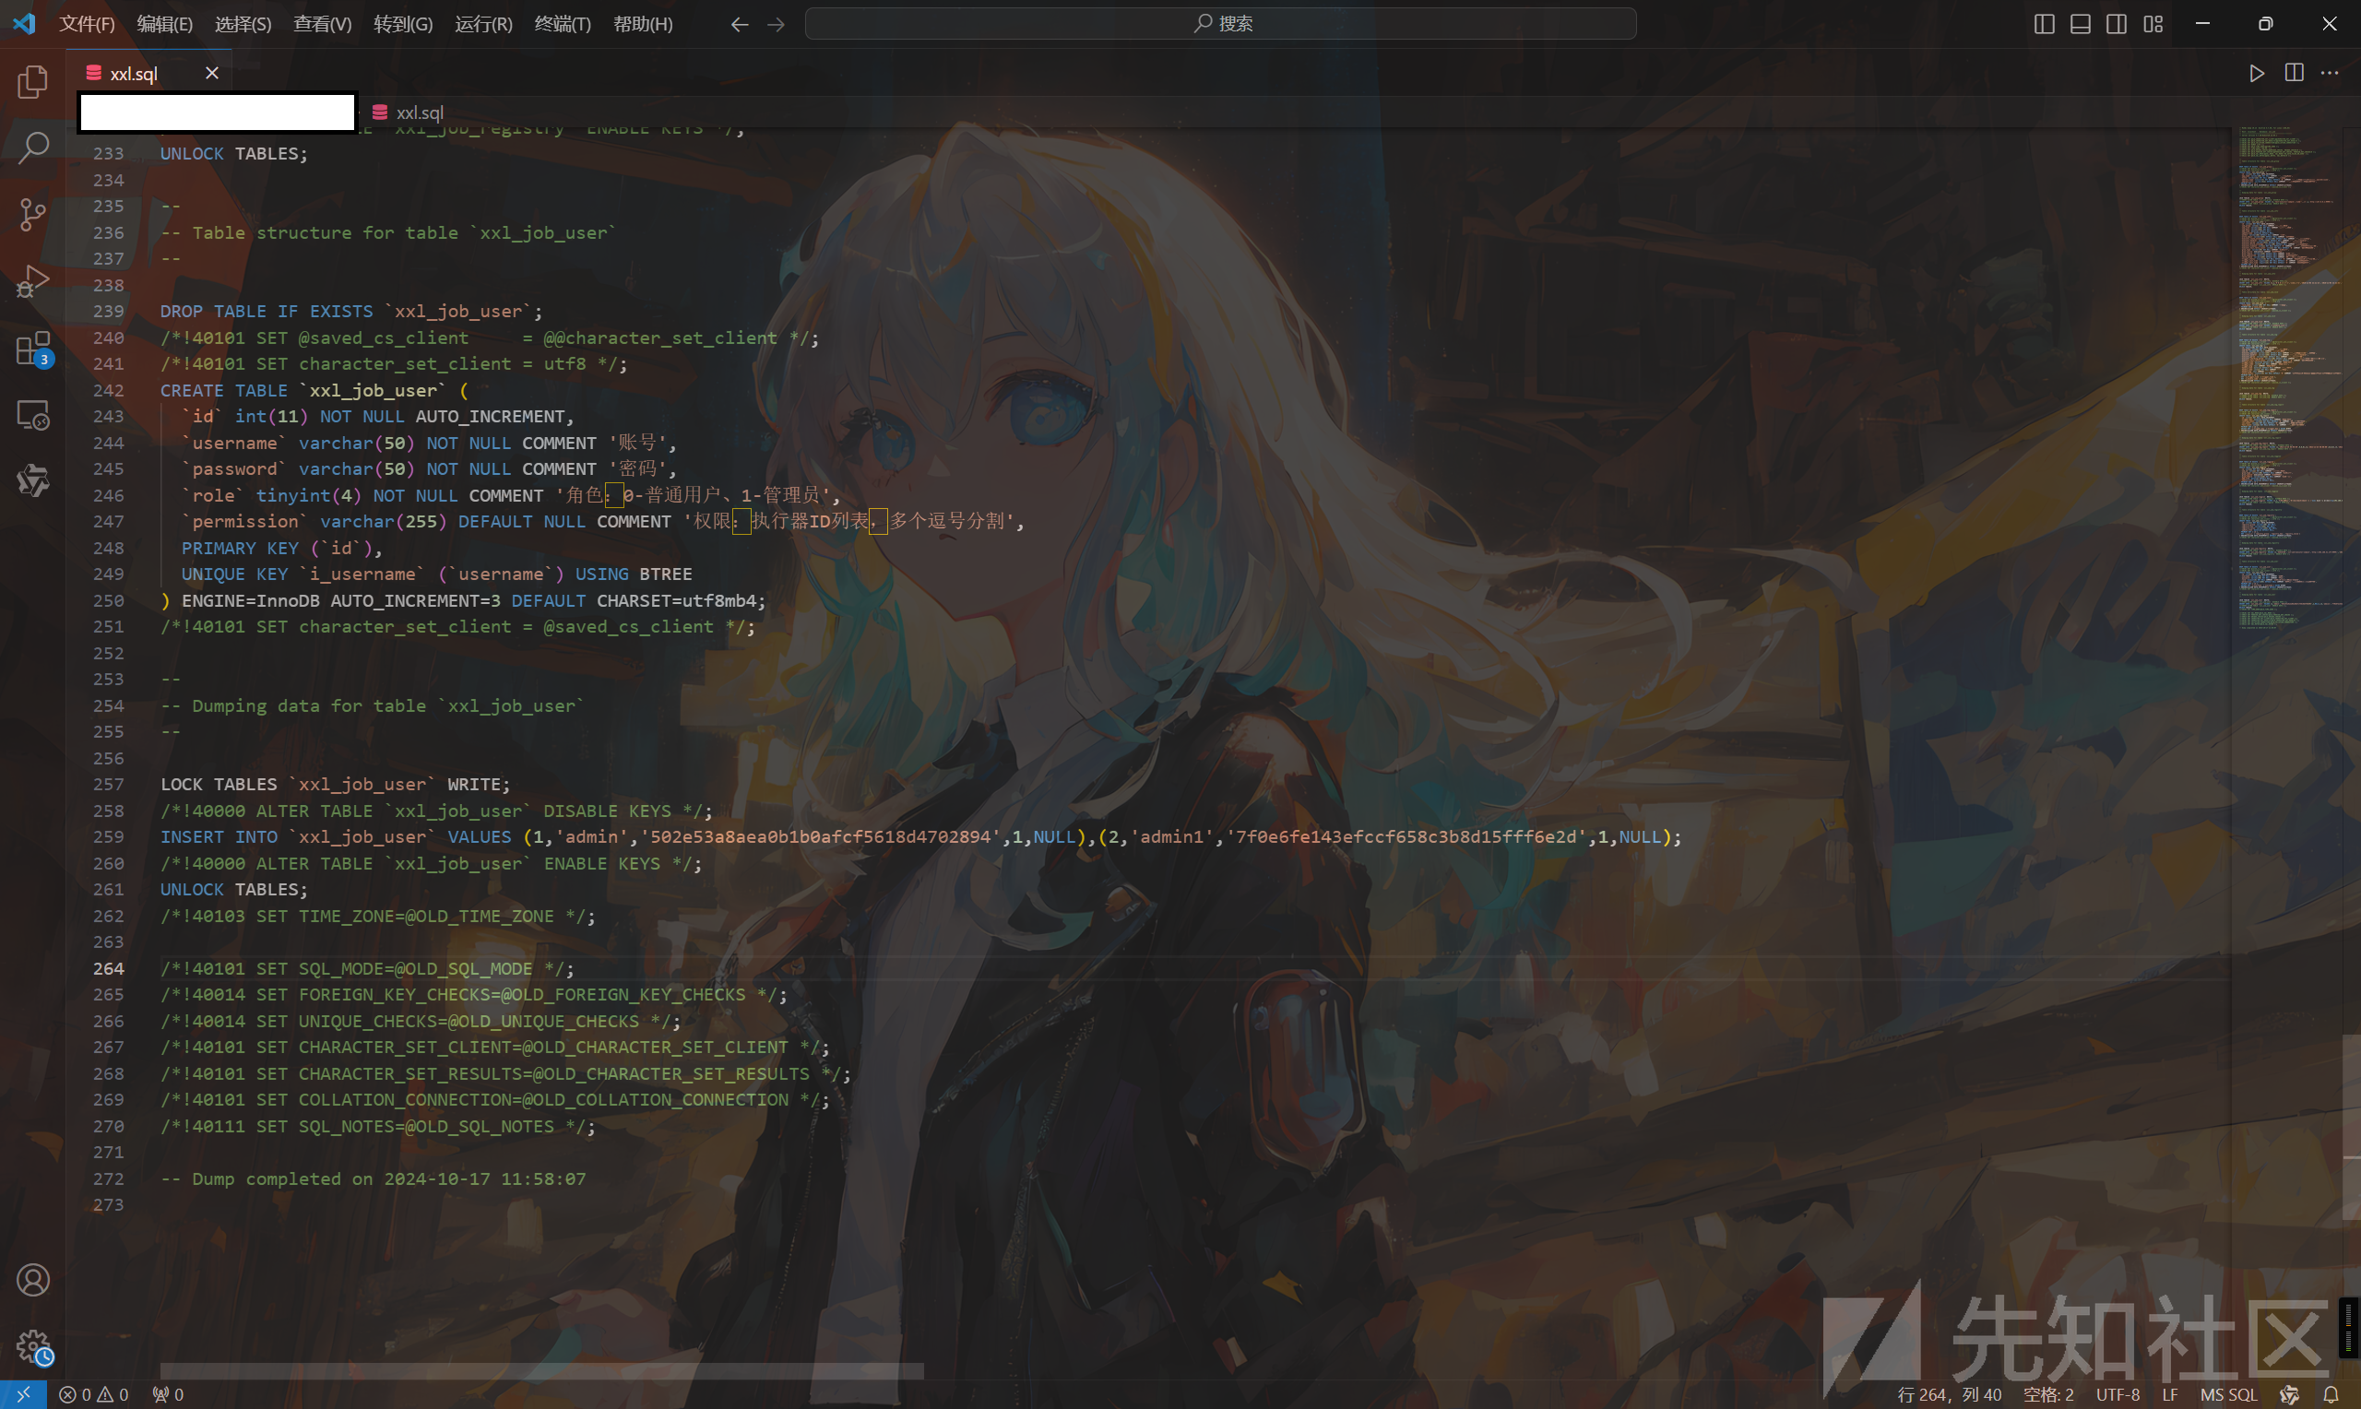This screenshot has height=1409, width=2361.
Task: Open the 帮助(H) menu
Action: [x=643, y=24]
